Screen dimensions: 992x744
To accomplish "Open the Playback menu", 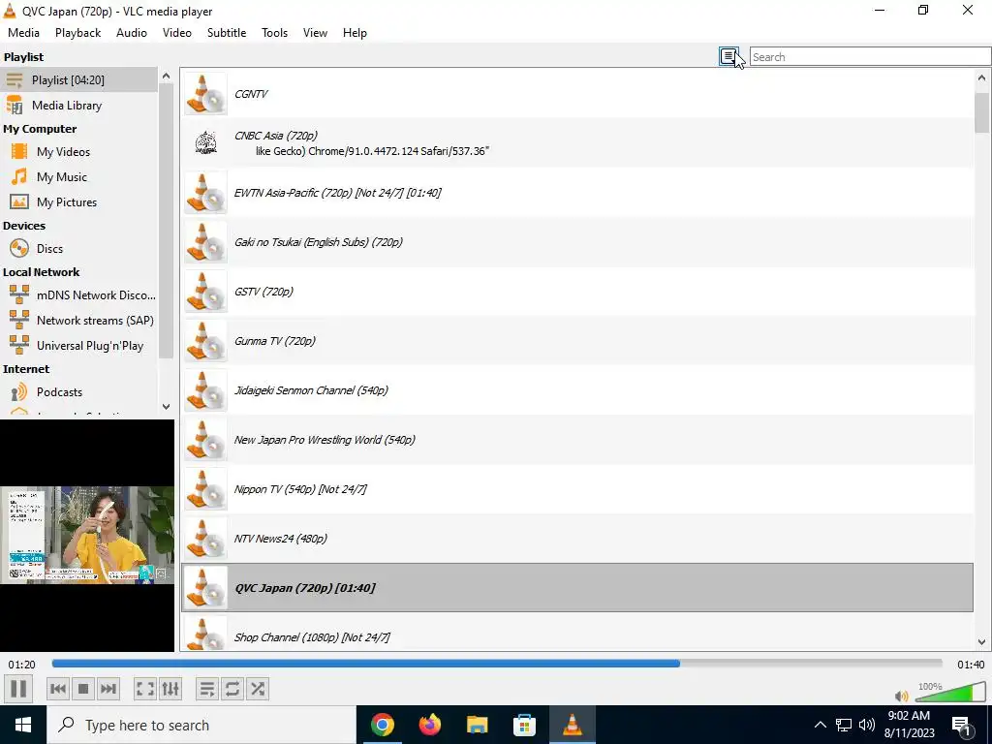I will coord(77,33).
